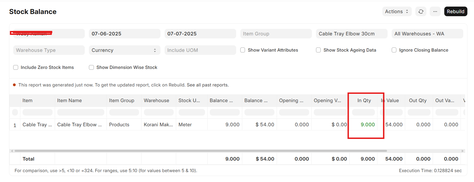Click the Item column header
The height and width of the screenshot is (182, 474).
38,100
